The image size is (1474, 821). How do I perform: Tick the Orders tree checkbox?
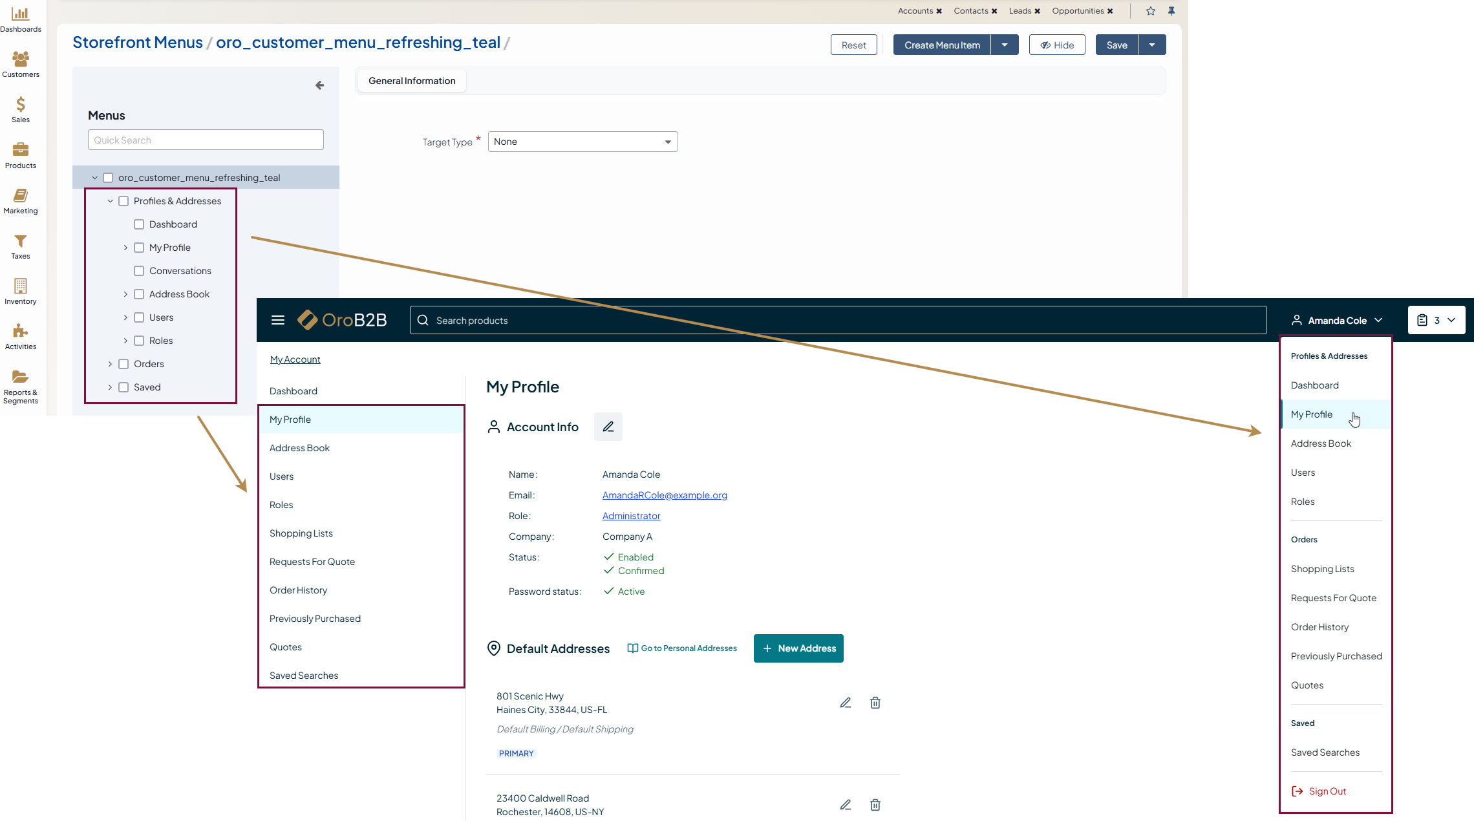123,364
